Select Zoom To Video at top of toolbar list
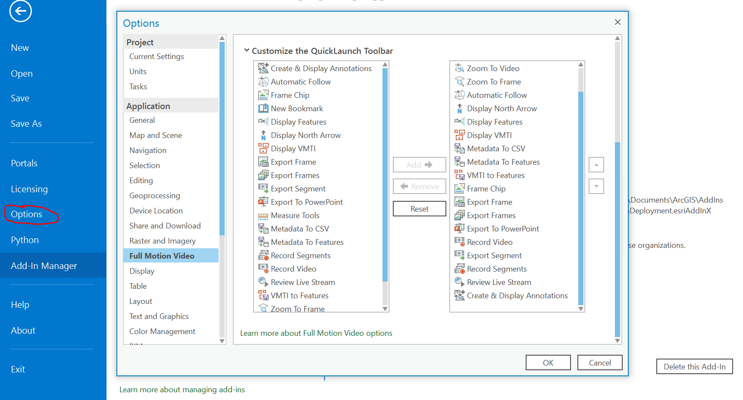Viewport: 743px width, 400px height. click(x=492, y=68)
